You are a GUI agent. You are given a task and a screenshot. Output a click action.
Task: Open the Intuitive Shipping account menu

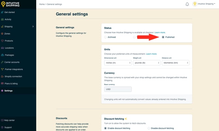coord(207,4)
